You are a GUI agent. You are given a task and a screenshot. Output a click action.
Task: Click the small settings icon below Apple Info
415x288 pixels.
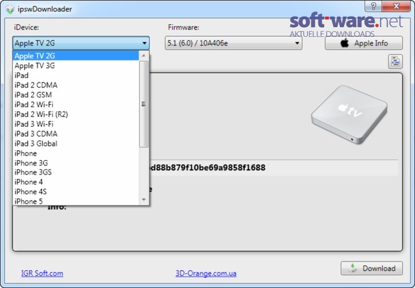(395, 62)
